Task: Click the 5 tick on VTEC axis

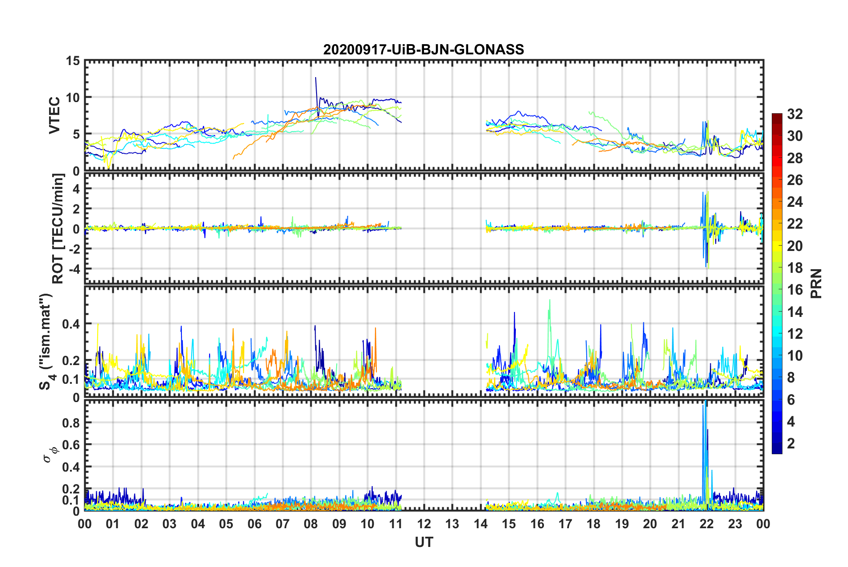Action: pyautogui.click(x=77, y=135)
